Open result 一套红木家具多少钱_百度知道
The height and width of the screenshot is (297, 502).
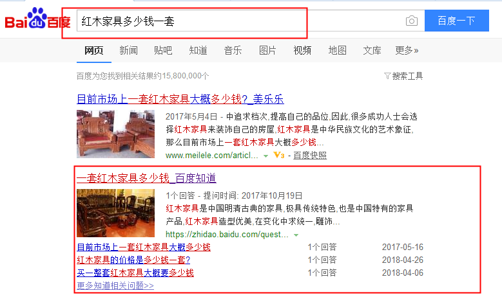[147, 178]
